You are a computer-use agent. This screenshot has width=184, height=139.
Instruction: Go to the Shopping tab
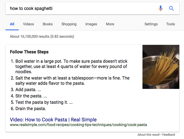point(69,24)
